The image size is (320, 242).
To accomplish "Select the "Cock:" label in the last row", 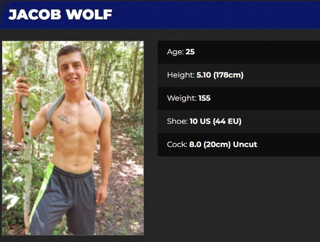I will tap(177, 144).
